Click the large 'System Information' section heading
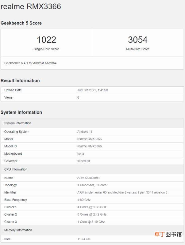This screenshot has height=245, width=185. point(21,112)
